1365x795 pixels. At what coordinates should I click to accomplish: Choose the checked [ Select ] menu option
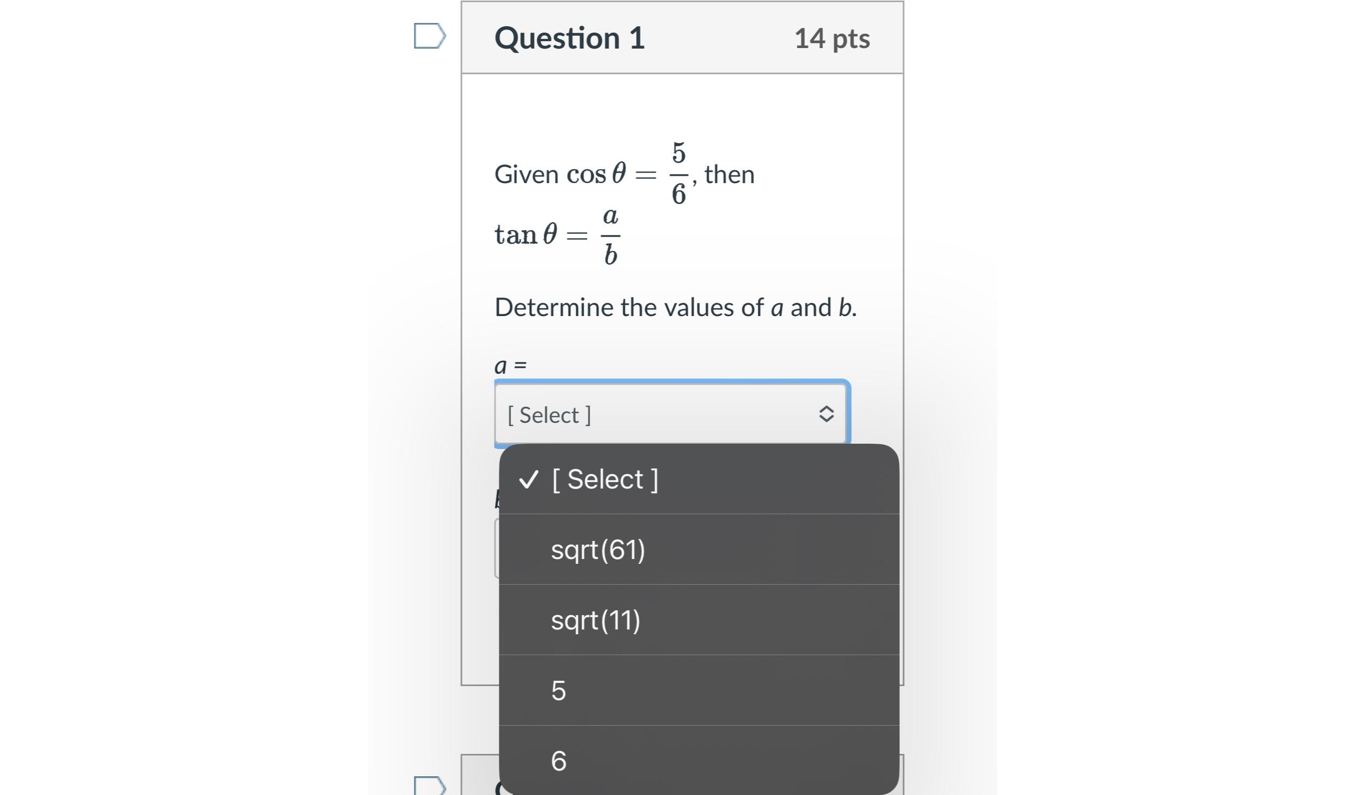click(x=605, y=479)
